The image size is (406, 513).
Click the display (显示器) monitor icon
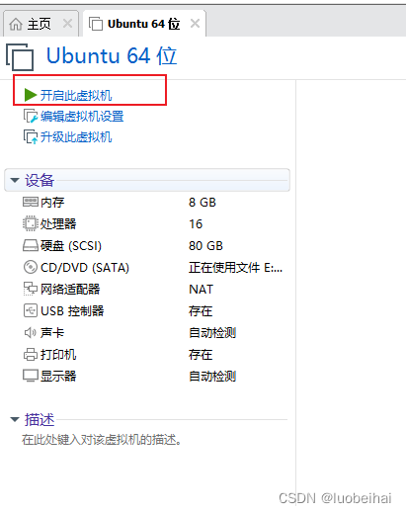(31, 376)
